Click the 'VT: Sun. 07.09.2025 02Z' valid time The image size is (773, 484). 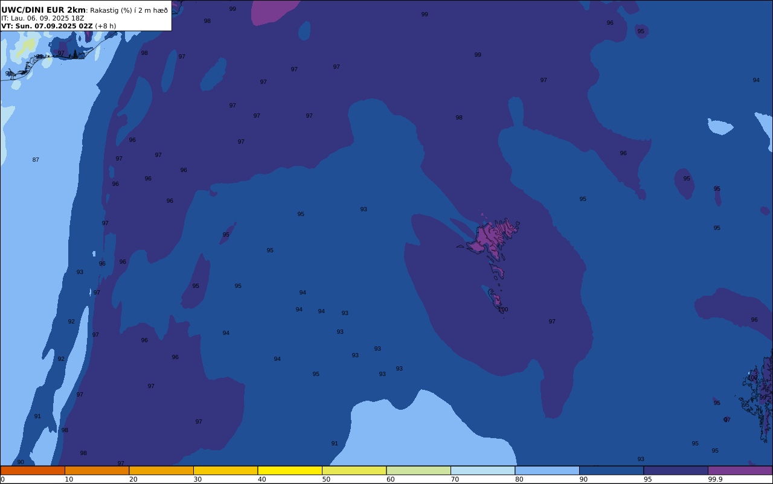[47, 26]
